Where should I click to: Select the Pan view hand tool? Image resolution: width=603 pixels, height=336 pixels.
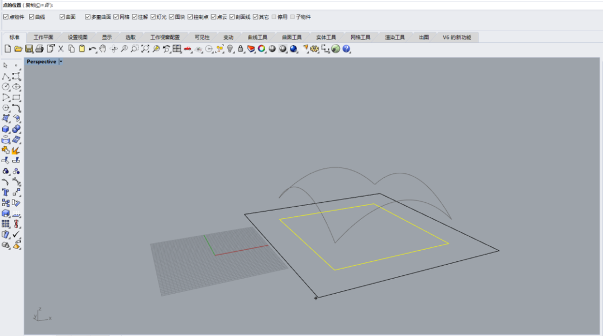point(103,49)
